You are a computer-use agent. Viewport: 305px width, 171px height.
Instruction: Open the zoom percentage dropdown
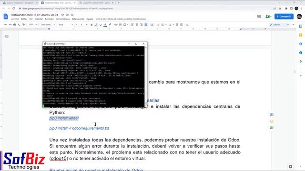[33, 25]
